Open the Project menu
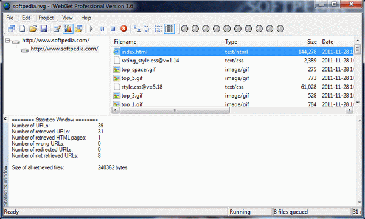Screen dimensions: 365x219 coord(46,18)
